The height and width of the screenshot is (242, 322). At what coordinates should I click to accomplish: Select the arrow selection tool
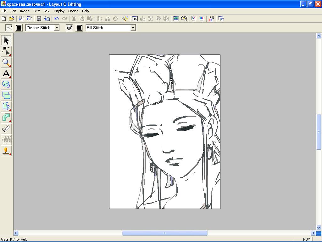pos(6,40)
